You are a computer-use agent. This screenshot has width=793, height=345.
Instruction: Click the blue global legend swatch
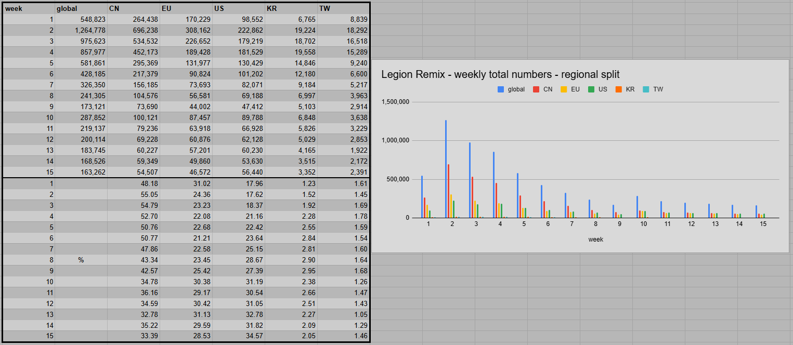tap(501, 89)
